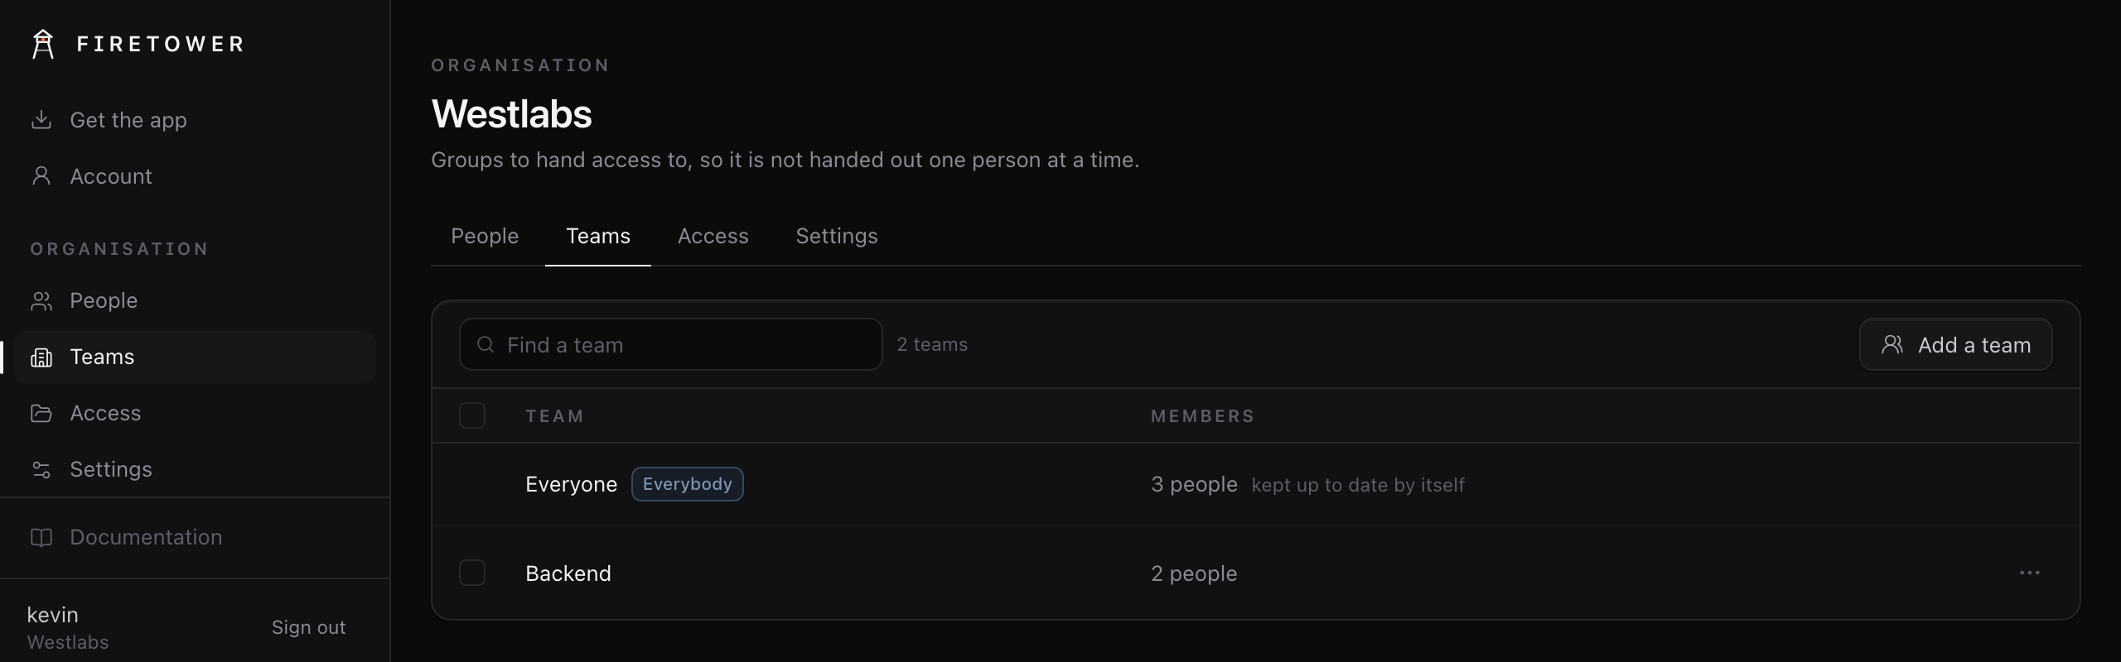Click the TEAM column header

(554, 416)
